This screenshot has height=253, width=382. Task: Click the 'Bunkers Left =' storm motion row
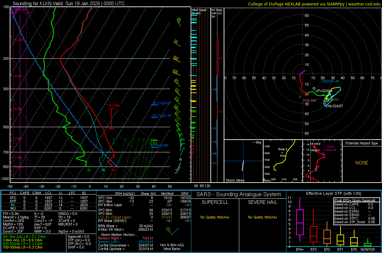126,242
